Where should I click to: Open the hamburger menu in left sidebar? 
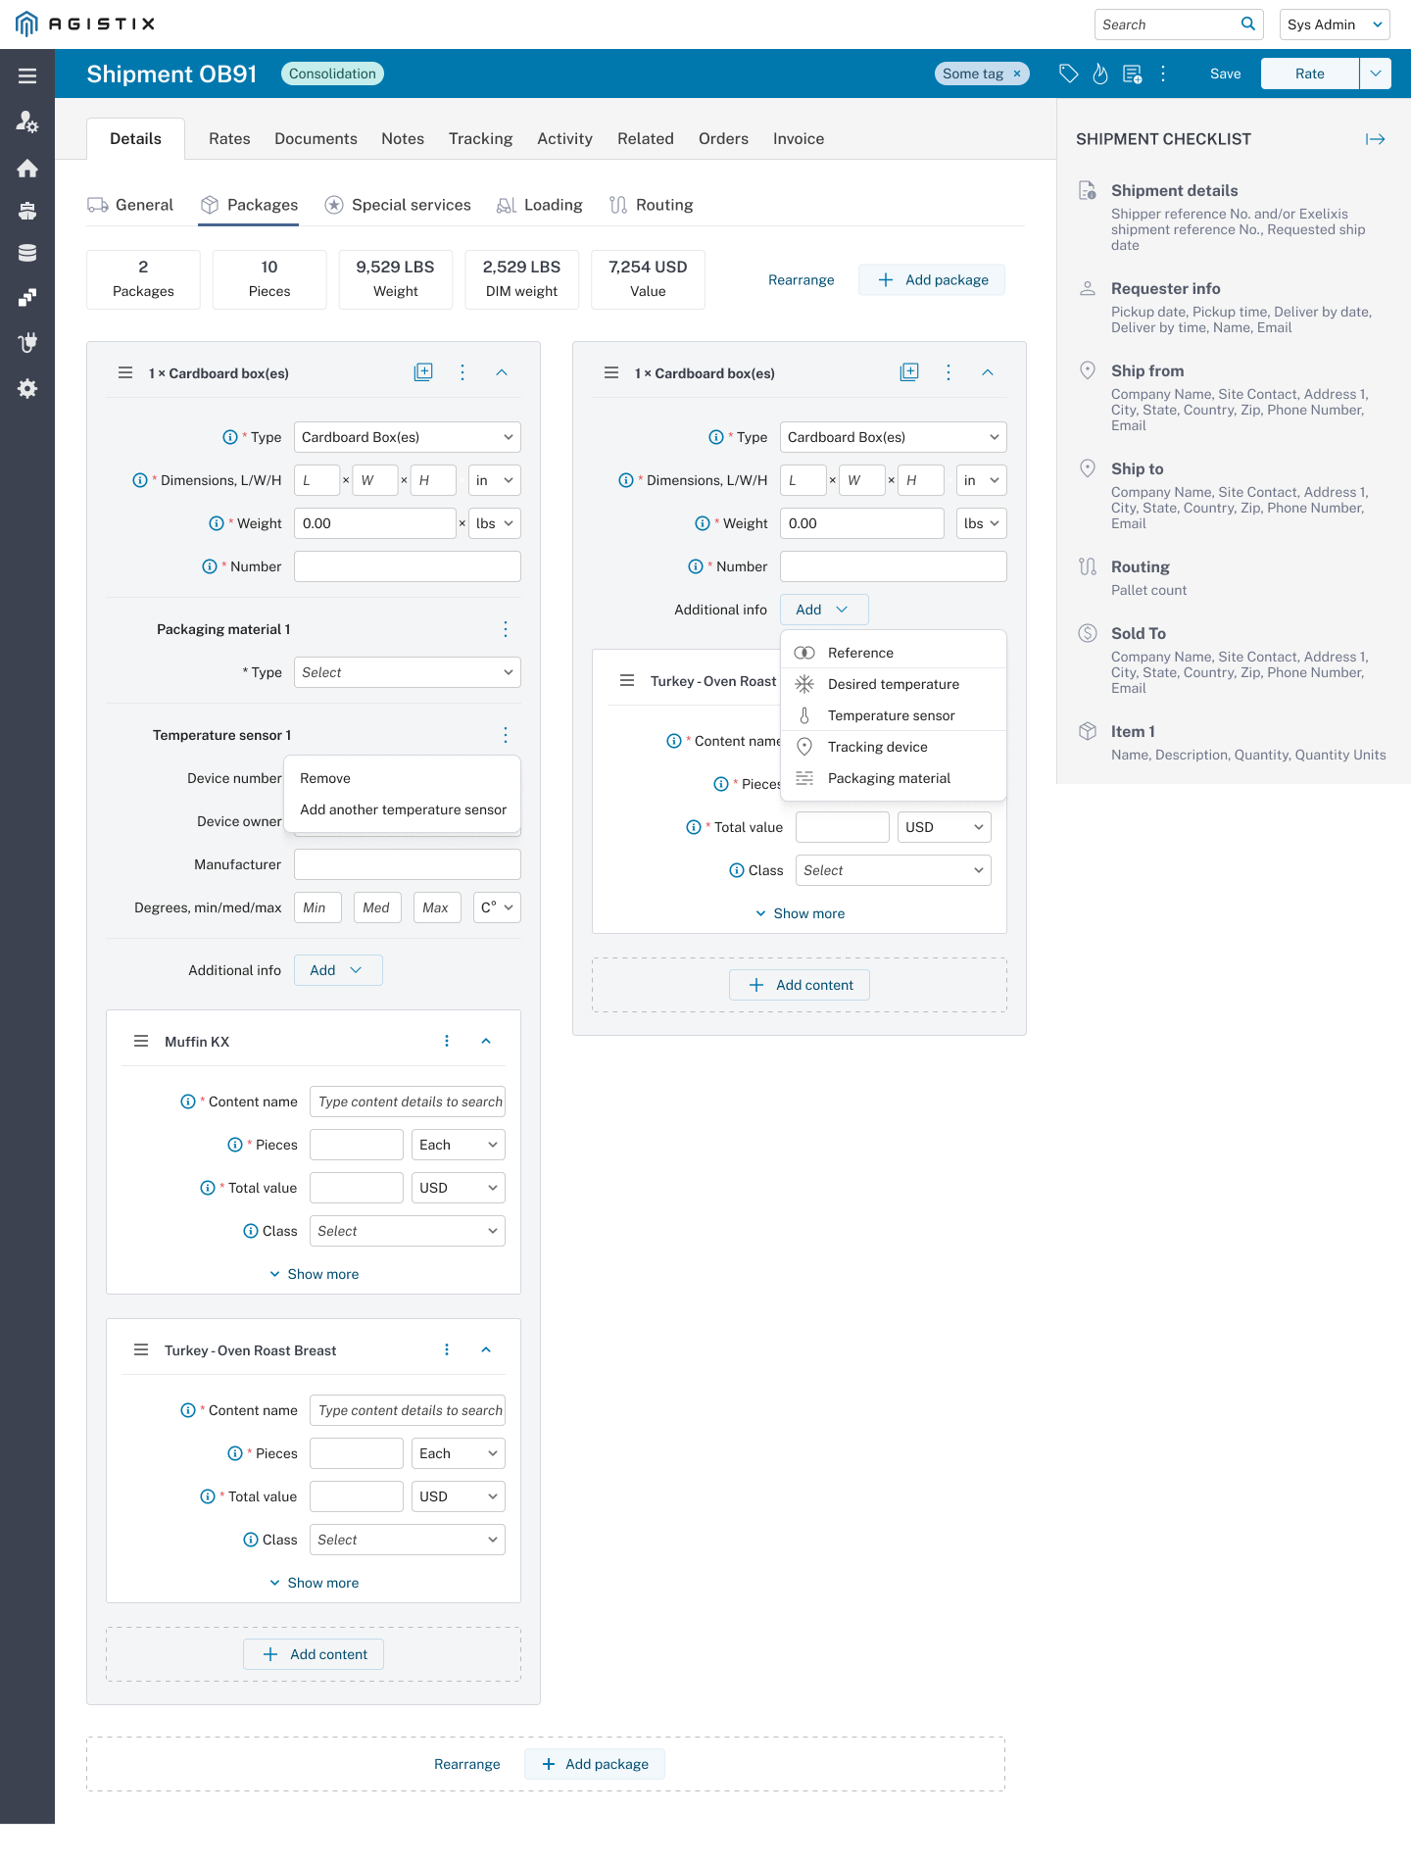click(27, 75)
